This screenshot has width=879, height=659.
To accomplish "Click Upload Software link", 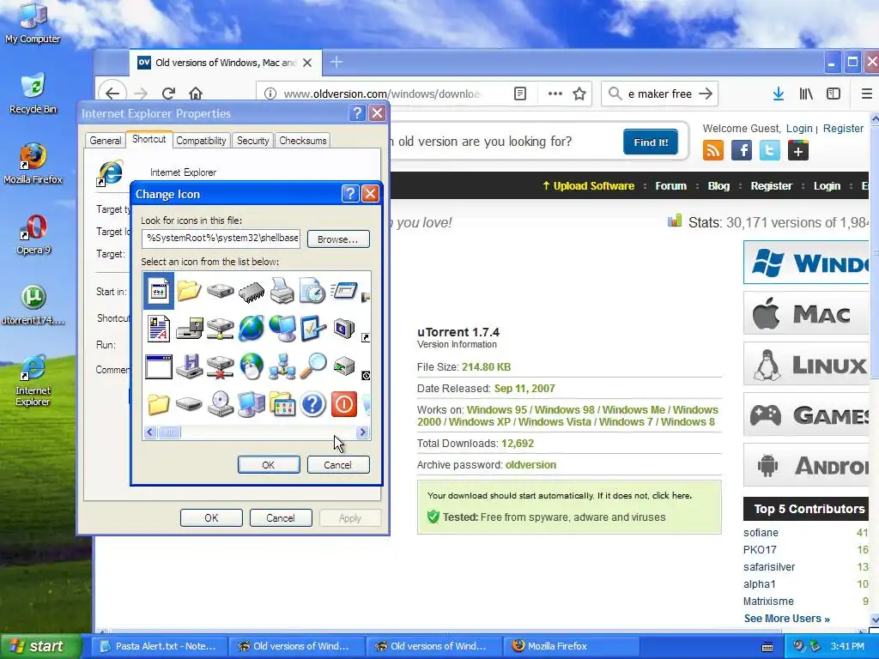I will (x=588, y=186).
